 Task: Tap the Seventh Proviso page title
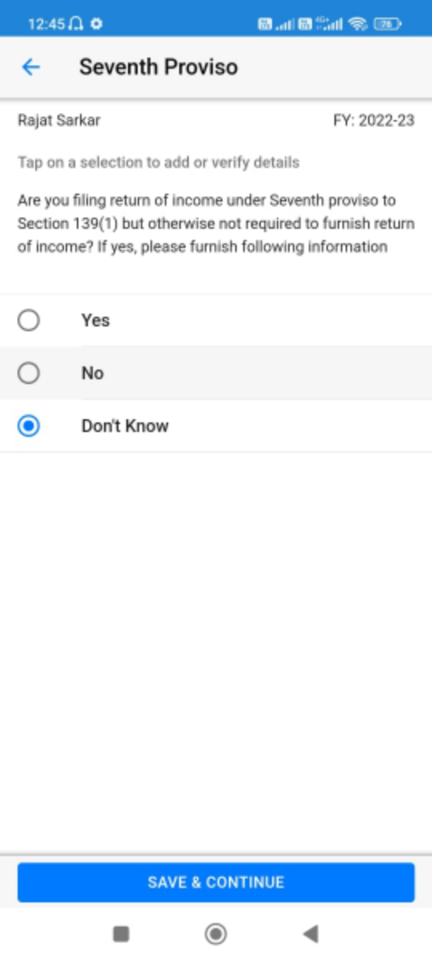tap(158, 67)
